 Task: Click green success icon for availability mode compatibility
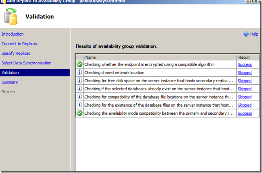tap(80, 113)
